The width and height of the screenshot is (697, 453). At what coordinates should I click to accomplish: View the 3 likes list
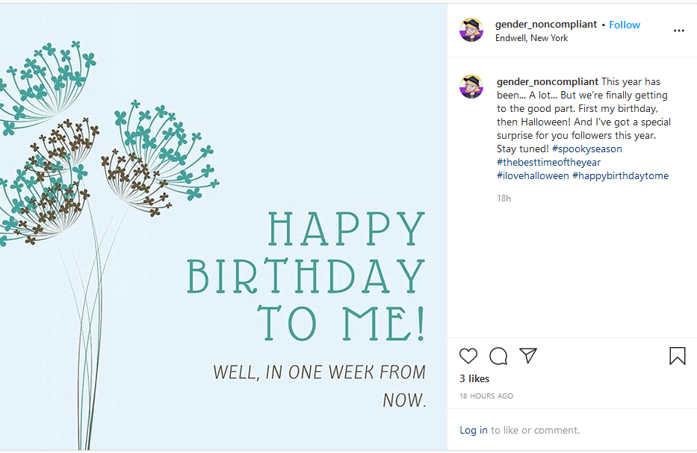point(474,379)
